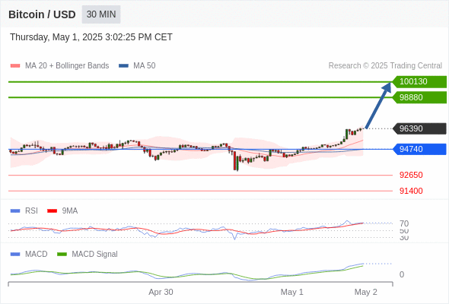
Task: Click the pink MA 20 legend swatch
Action: pos(15,66)
